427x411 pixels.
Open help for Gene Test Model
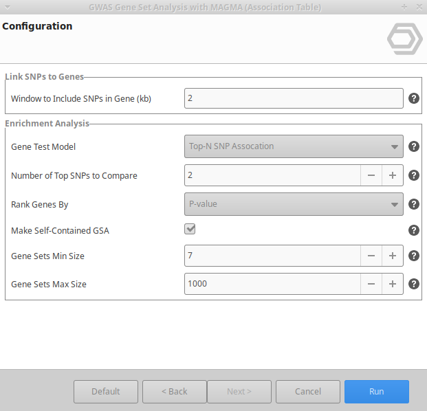coord(414,146)
